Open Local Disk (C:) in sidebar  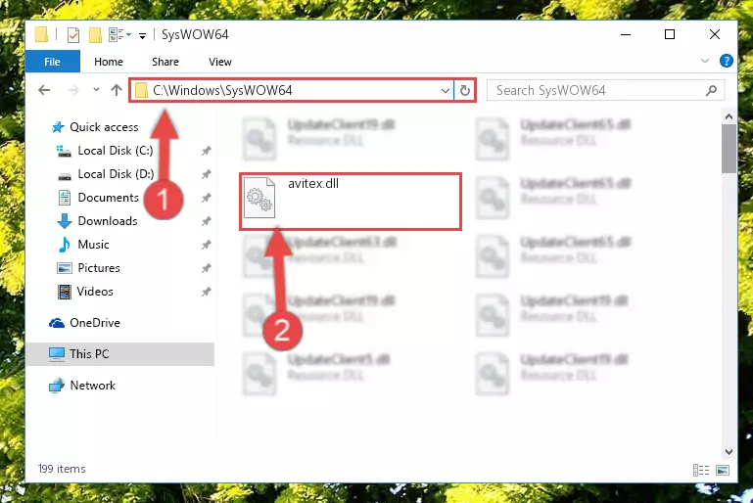point(116,151)
